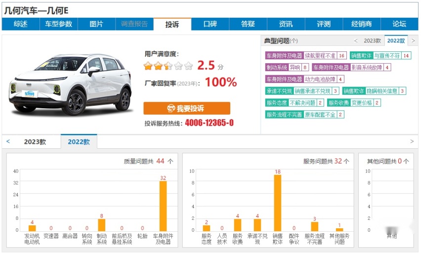
Task: Click the 承诺不兑现 bar in service chart
Action: pyautogui.click(x=257, y=225)
